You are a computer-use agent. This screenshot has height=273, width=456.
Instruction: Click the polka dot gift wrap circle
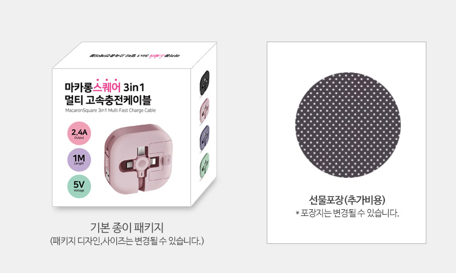pyautogui.click(x=348, y=125)
